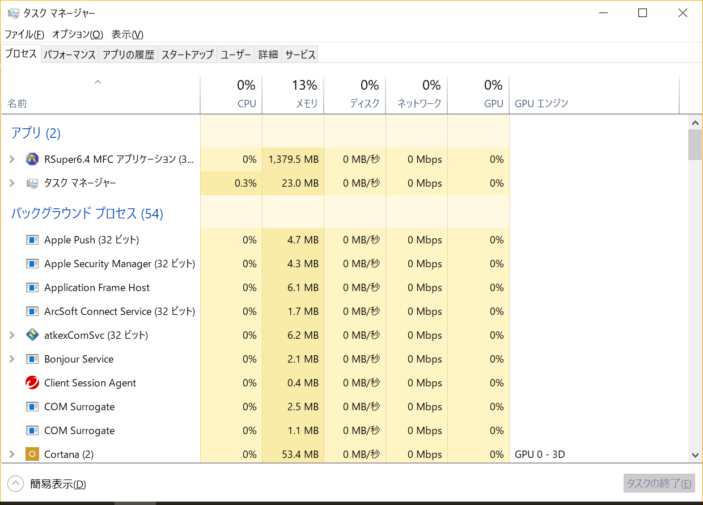The width and height of the screenshot is (703, 505).
Task: Switch to the パフォーマンス tab
Action: coord(70,54)
